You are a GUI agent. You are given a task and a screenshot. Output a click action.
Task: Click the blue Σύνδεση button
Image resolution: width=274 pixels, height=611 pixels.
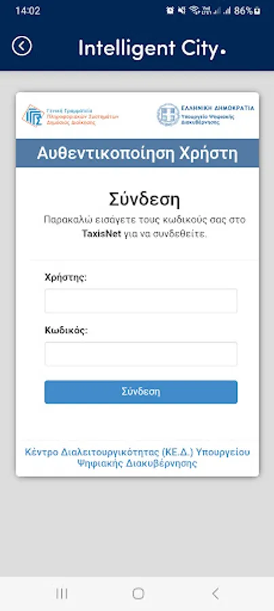[x=141, y=392]
